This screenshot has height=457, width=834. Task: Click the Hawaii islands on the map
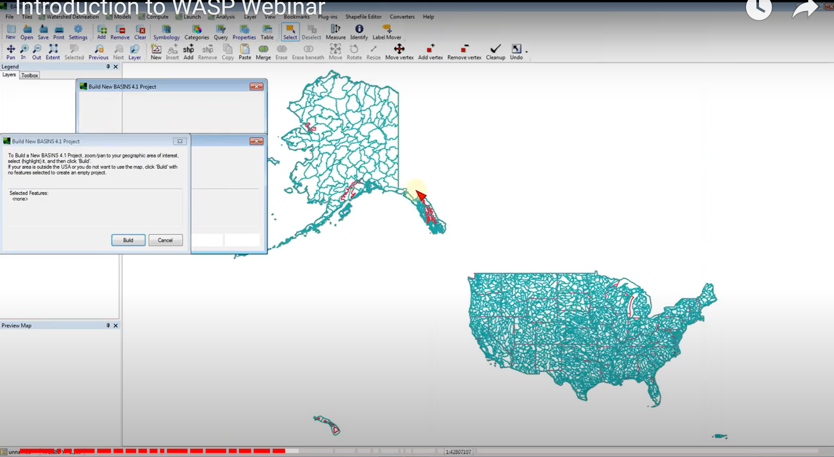tap(327, 425)
